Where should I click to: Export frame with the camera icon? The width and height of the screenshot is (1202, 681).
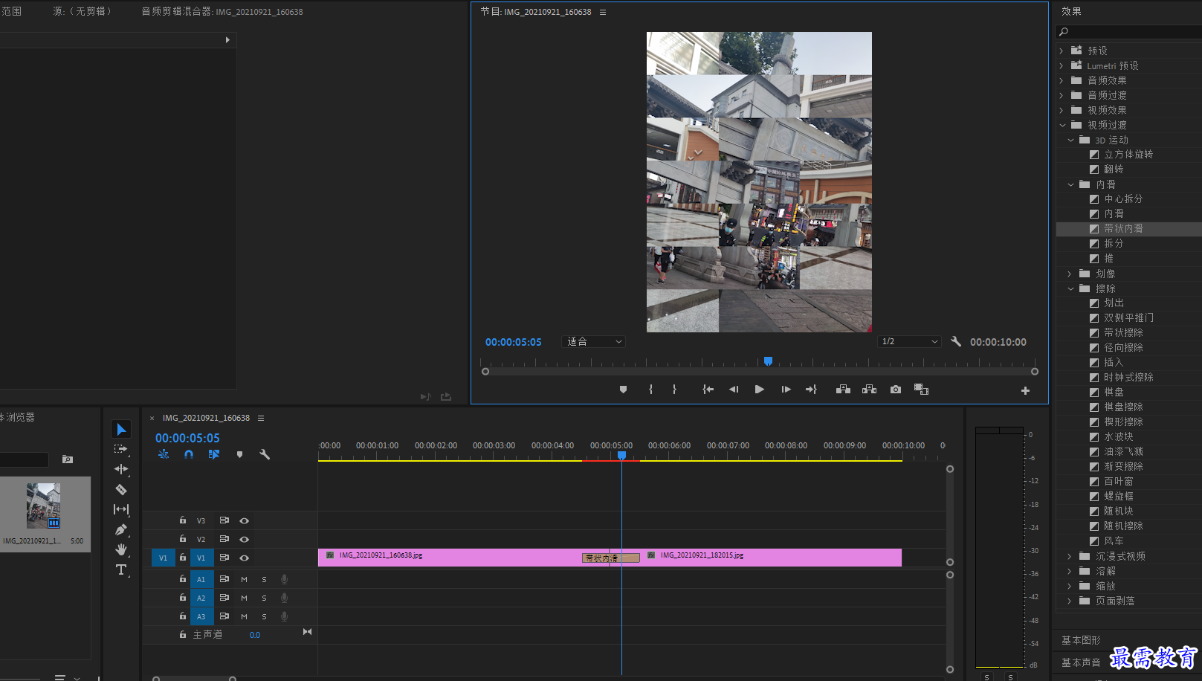(896, 390)
